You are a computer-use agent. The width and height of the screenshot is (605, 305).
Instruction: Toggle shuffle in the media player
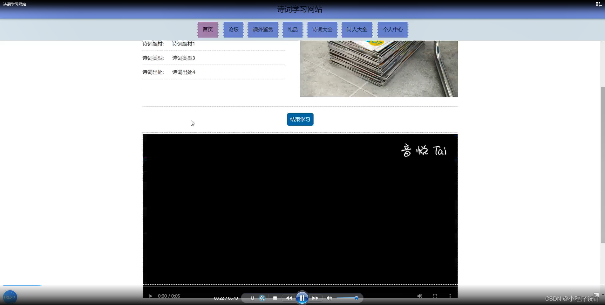pyautogui.click(x=252, y=298)
